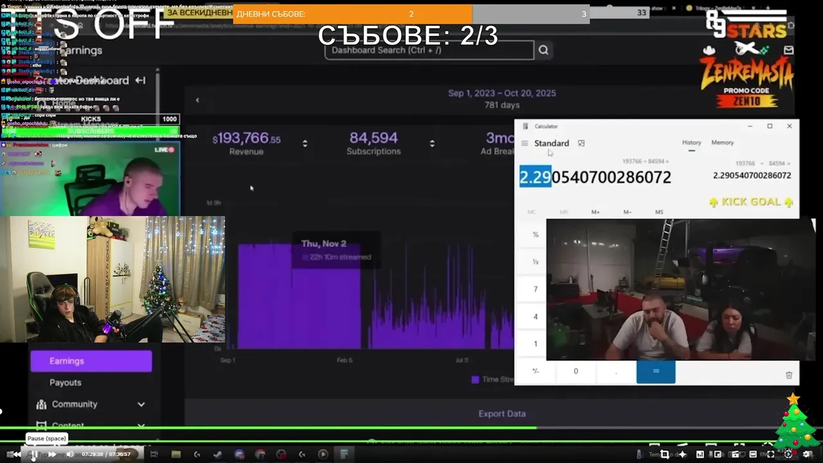This screenshot has height=463, width=823.
Task: Click the dashboard search magnifier icon
Action: pos(543,50)
